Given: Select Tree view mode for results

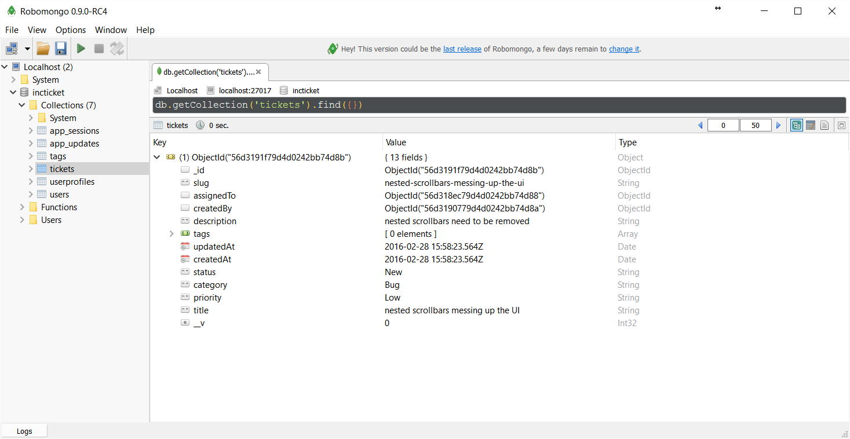Looking at the screenshot, I should [796, 125].
